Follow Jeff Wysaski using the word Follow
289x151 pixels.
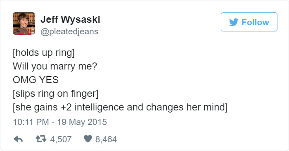[x=255, y=22]
